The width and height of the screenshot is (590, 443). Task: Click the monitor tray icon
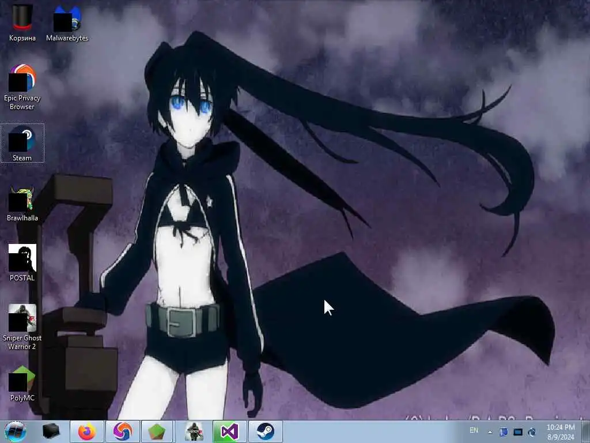click(x=518, y=432)
